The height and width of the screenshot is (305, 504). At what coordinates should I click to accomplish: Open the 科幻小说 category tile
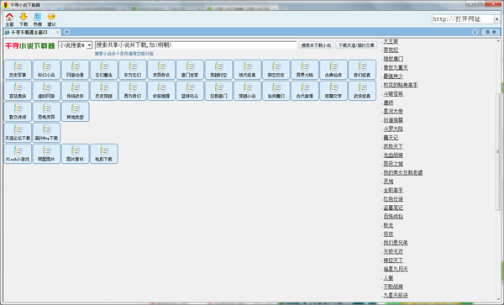pyautogui.click(x=46, y=70)
